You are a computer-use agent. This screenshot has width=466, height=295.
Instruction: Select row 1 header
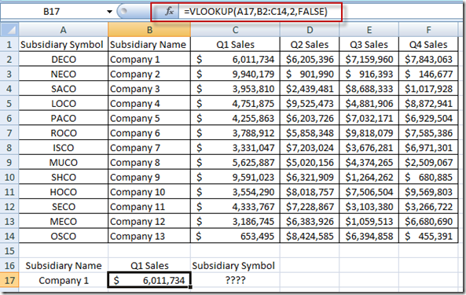tap(9, 45)
